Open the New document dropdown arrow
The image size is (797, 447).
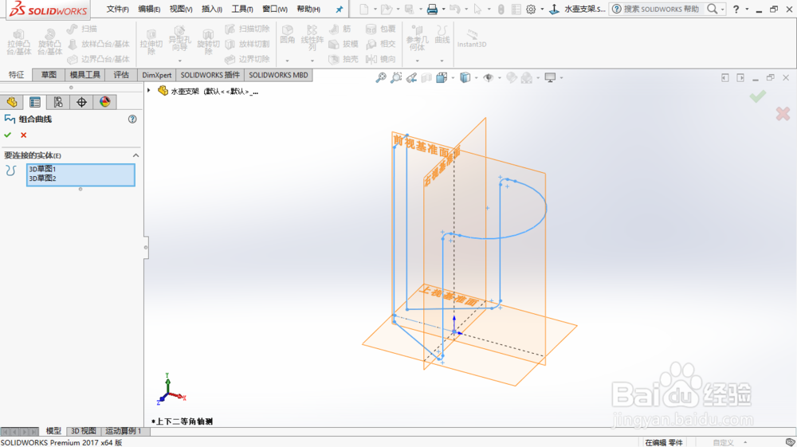[375, 9]
